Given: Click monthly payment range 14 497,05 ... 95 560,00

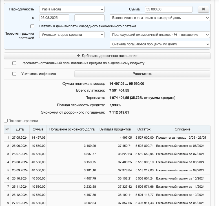Looking at the screenshot, I should pos(127,84).
